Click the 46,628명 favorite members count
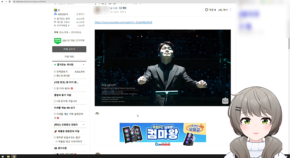The width and height of the screenshot is (290, 158). [80, 19]
